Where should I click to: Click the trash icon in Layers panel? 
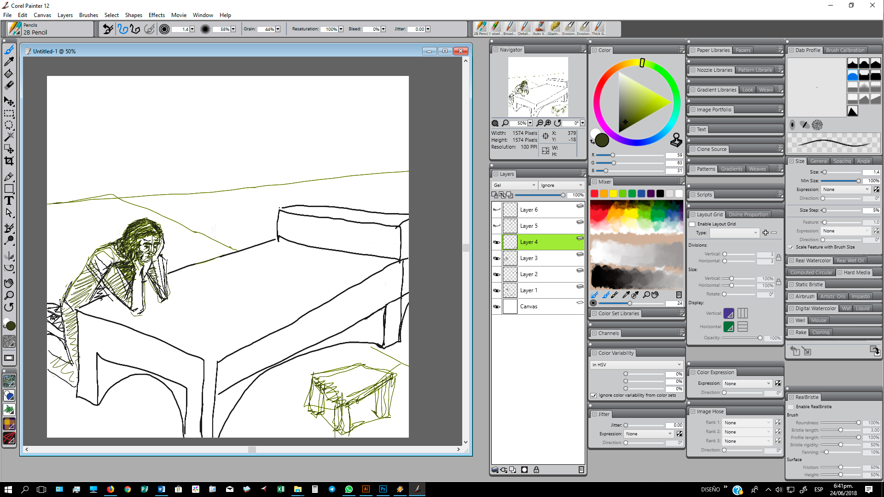(581, 470)
